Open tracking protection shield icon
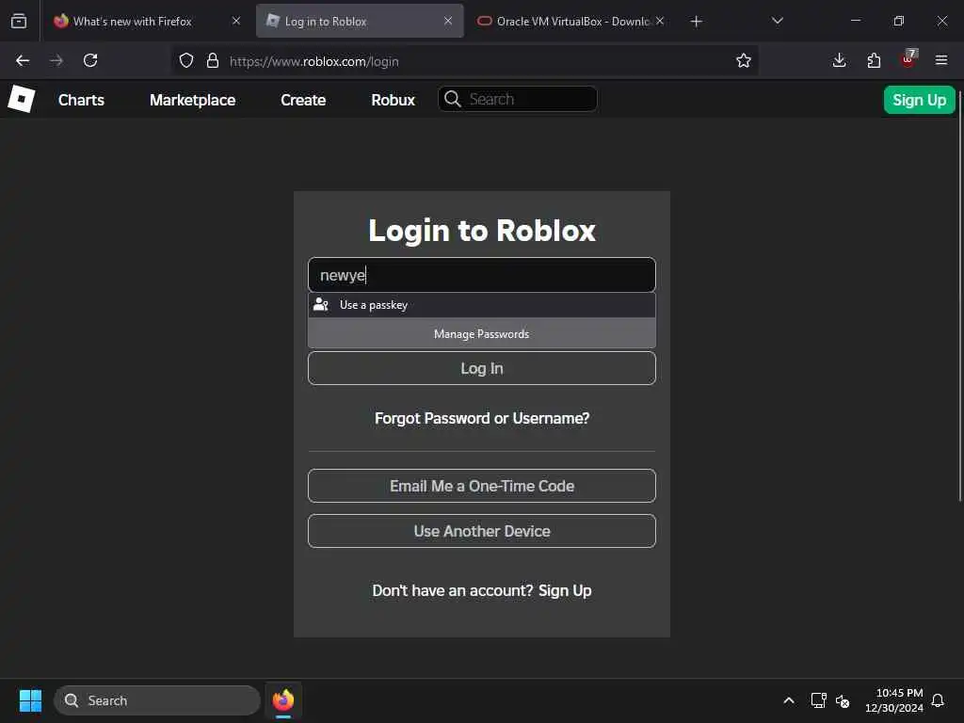This screenshot has height=723, width=964. pyautogui.click(x=186, y=61)
